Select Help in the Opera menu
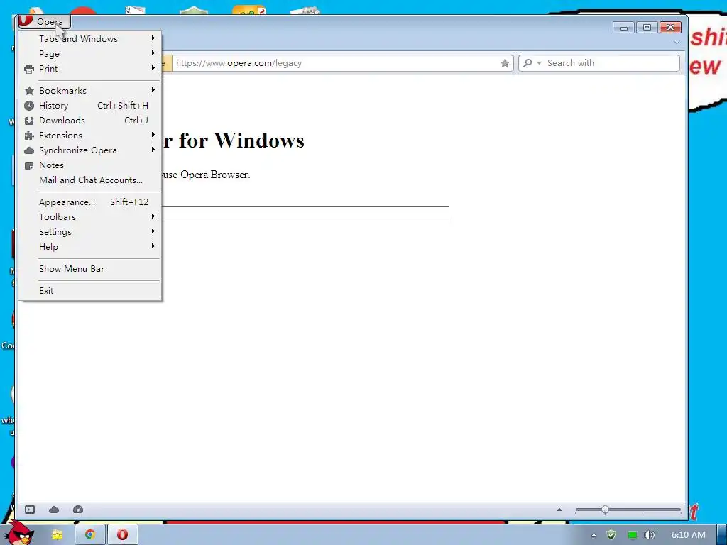This screenshot has width=727, height=545. (x=90, y=246)
